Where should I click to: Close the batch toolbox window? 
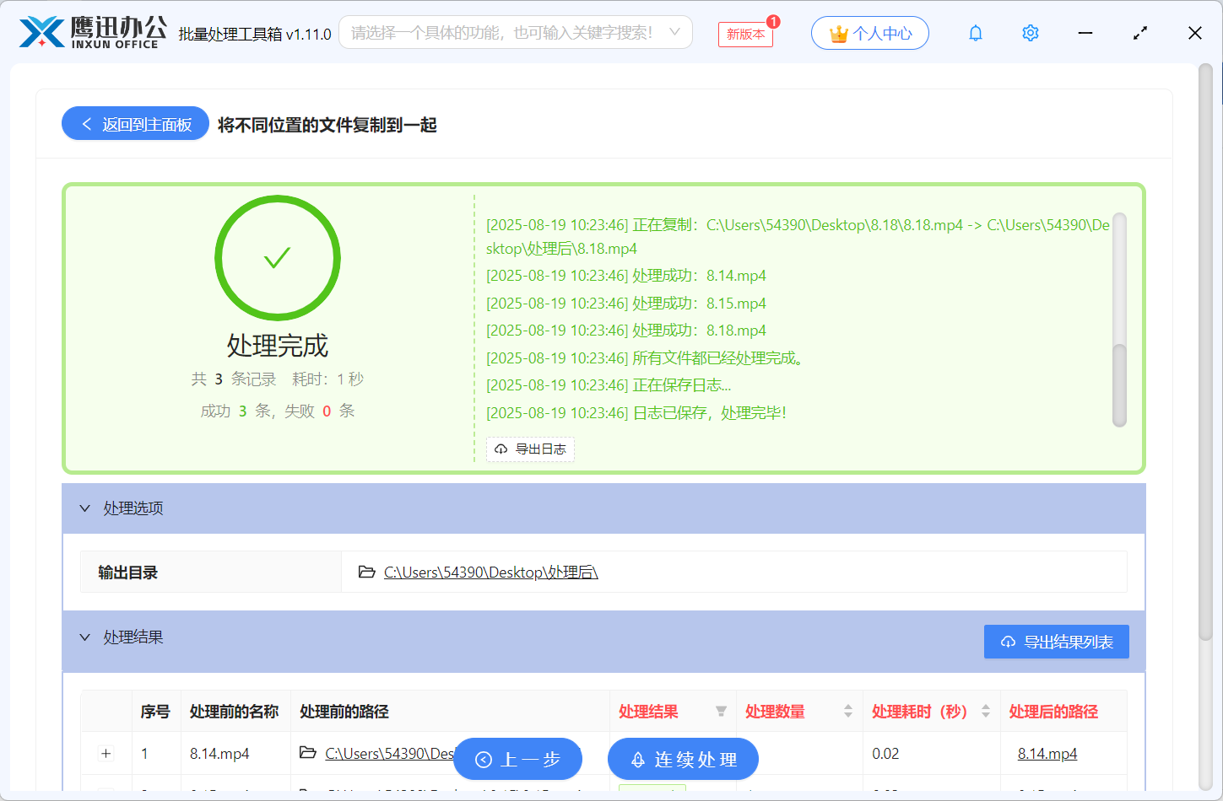(x=1195, y=33)
